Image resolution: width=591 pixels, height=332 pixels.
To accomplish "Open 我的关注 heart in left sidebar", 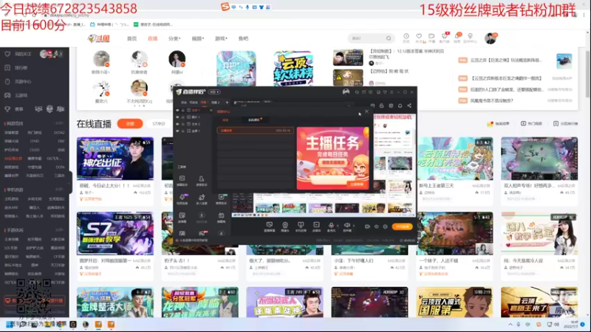I will pyautogui.click(x=7, y=54).
